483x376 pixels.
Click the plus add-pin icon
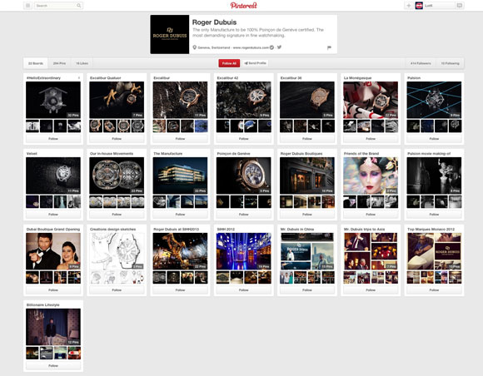[409, 6]
